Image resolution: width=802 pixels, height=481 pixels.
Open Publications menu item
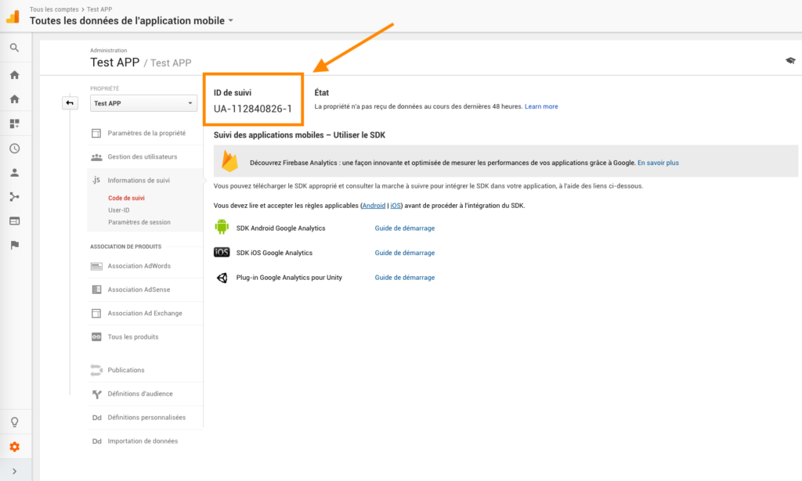coord(126,370)
